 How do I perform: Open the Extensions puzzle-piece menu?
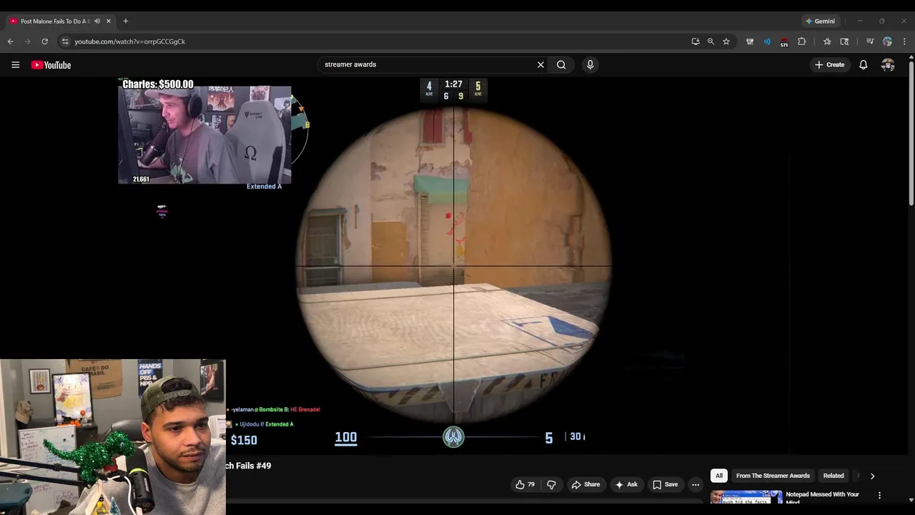(801, 41)
